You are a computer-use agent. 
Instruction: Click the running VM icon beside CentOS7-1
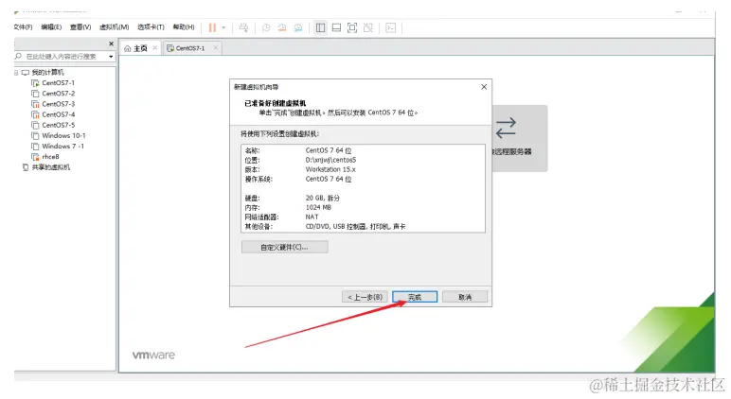click(x=35, y=83)
